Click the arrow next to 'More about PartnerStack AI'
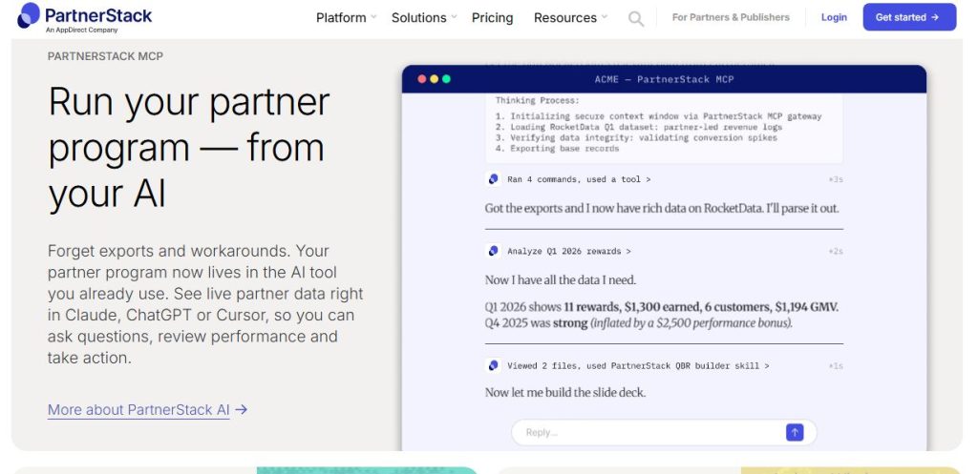Viewport: 978px width, 474px height. coord(242,409)
